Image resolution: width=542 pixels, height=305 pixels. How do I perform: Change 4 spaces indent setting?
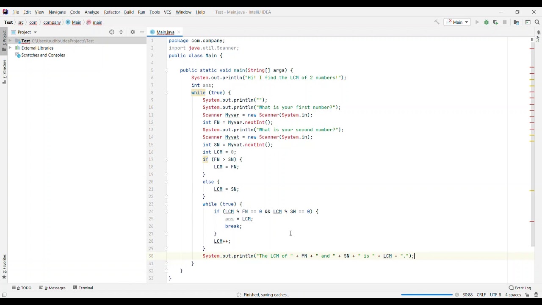[x=513, y=295]
